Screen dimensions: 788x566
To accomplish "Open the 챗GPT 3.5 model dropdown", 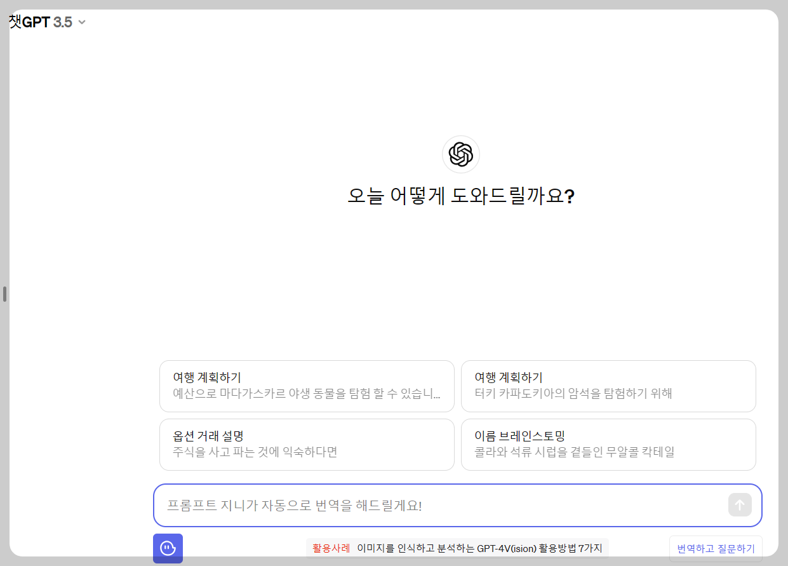I will [x=48, y=22].
